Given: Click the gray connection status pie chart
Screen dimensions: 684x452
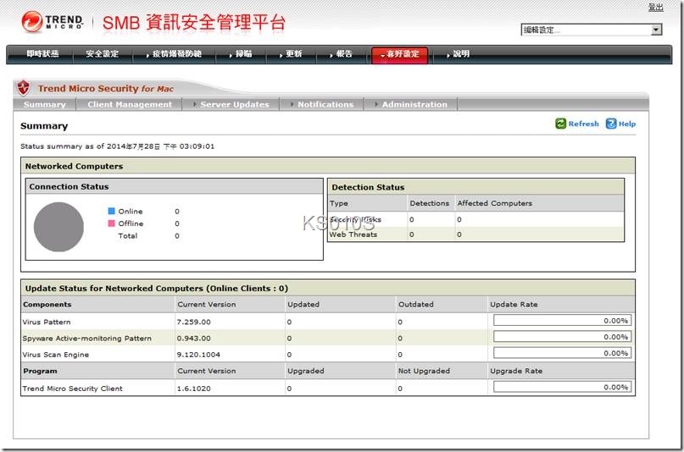Looking at the screenshot, I should coord(58,227).
